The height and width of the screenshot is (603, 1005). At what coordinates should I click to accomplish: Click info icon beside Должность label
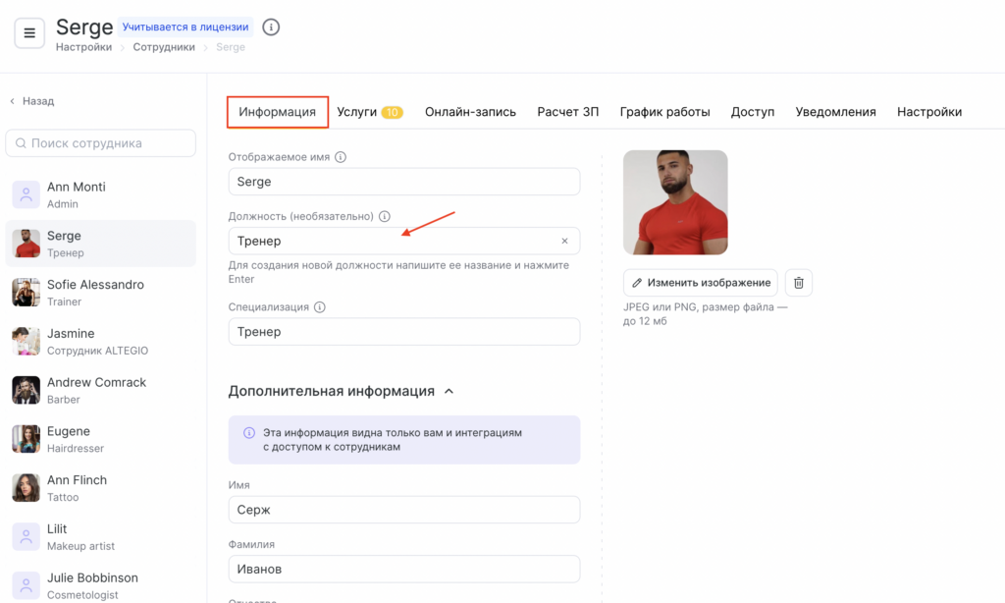click(x=385, y=216)
